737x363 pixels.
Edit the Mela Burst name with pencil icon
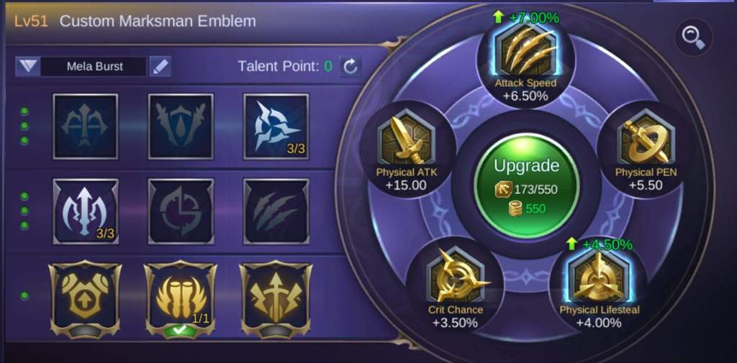pyautogui.click(x=160, y=67)
